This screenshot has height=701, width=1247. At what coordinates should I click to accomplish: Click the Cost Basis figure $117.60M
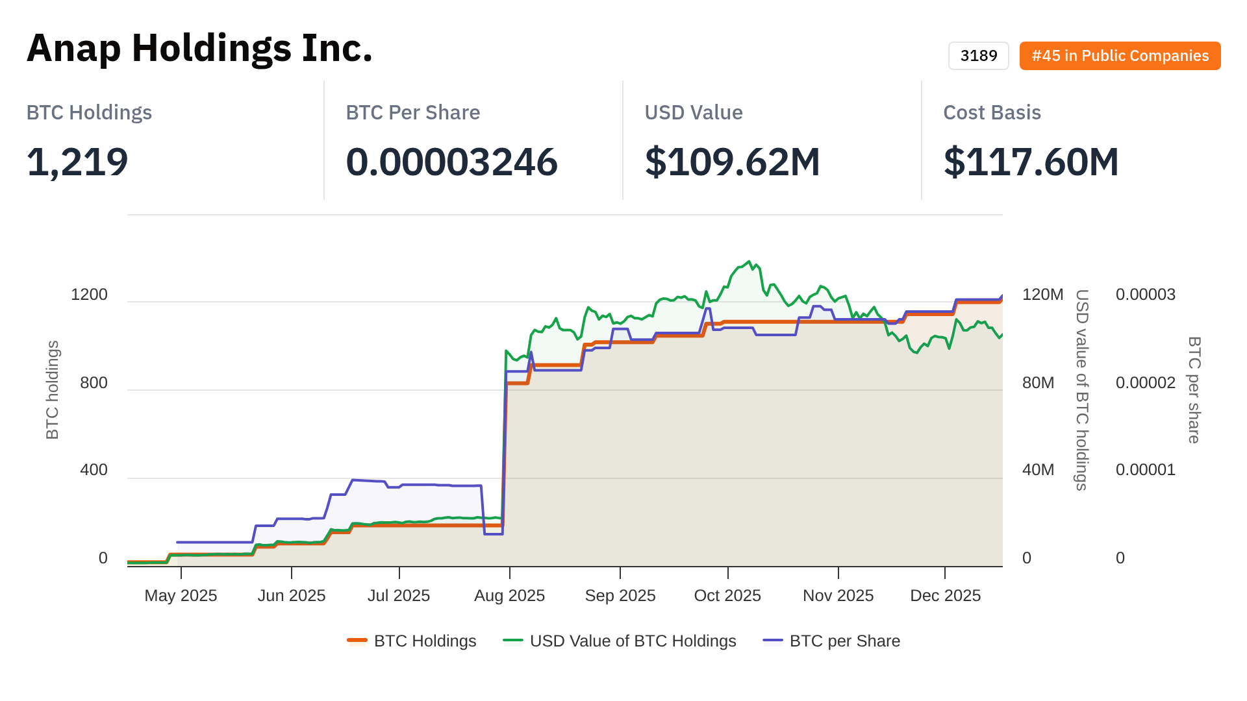click(1031, 162)
